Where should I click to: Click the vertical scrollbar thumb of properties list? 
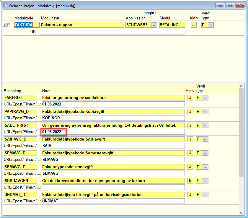[241, 133]
